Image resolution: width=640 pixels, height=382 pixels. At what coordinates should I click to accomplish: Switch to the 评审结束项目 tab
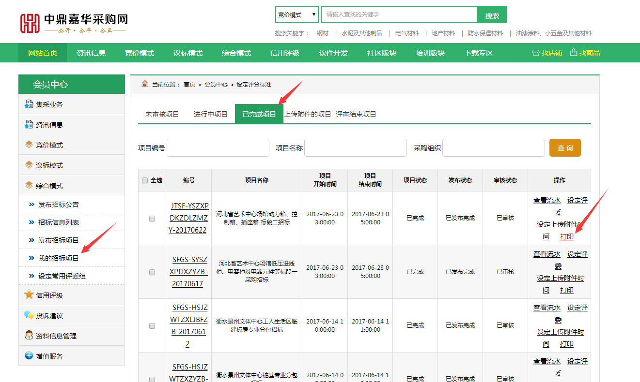pyautogui.click(x=356, y=114)
